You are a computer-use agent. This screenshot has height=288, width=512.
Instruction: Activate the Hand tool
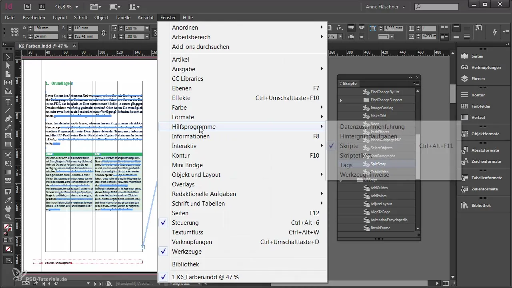[8, 208]
